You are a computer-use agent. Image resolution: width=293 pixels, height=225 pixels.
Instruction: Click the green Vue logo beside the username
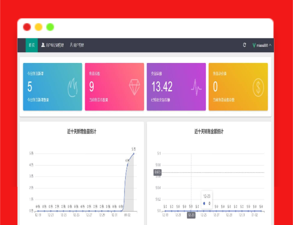click(254, 45)
